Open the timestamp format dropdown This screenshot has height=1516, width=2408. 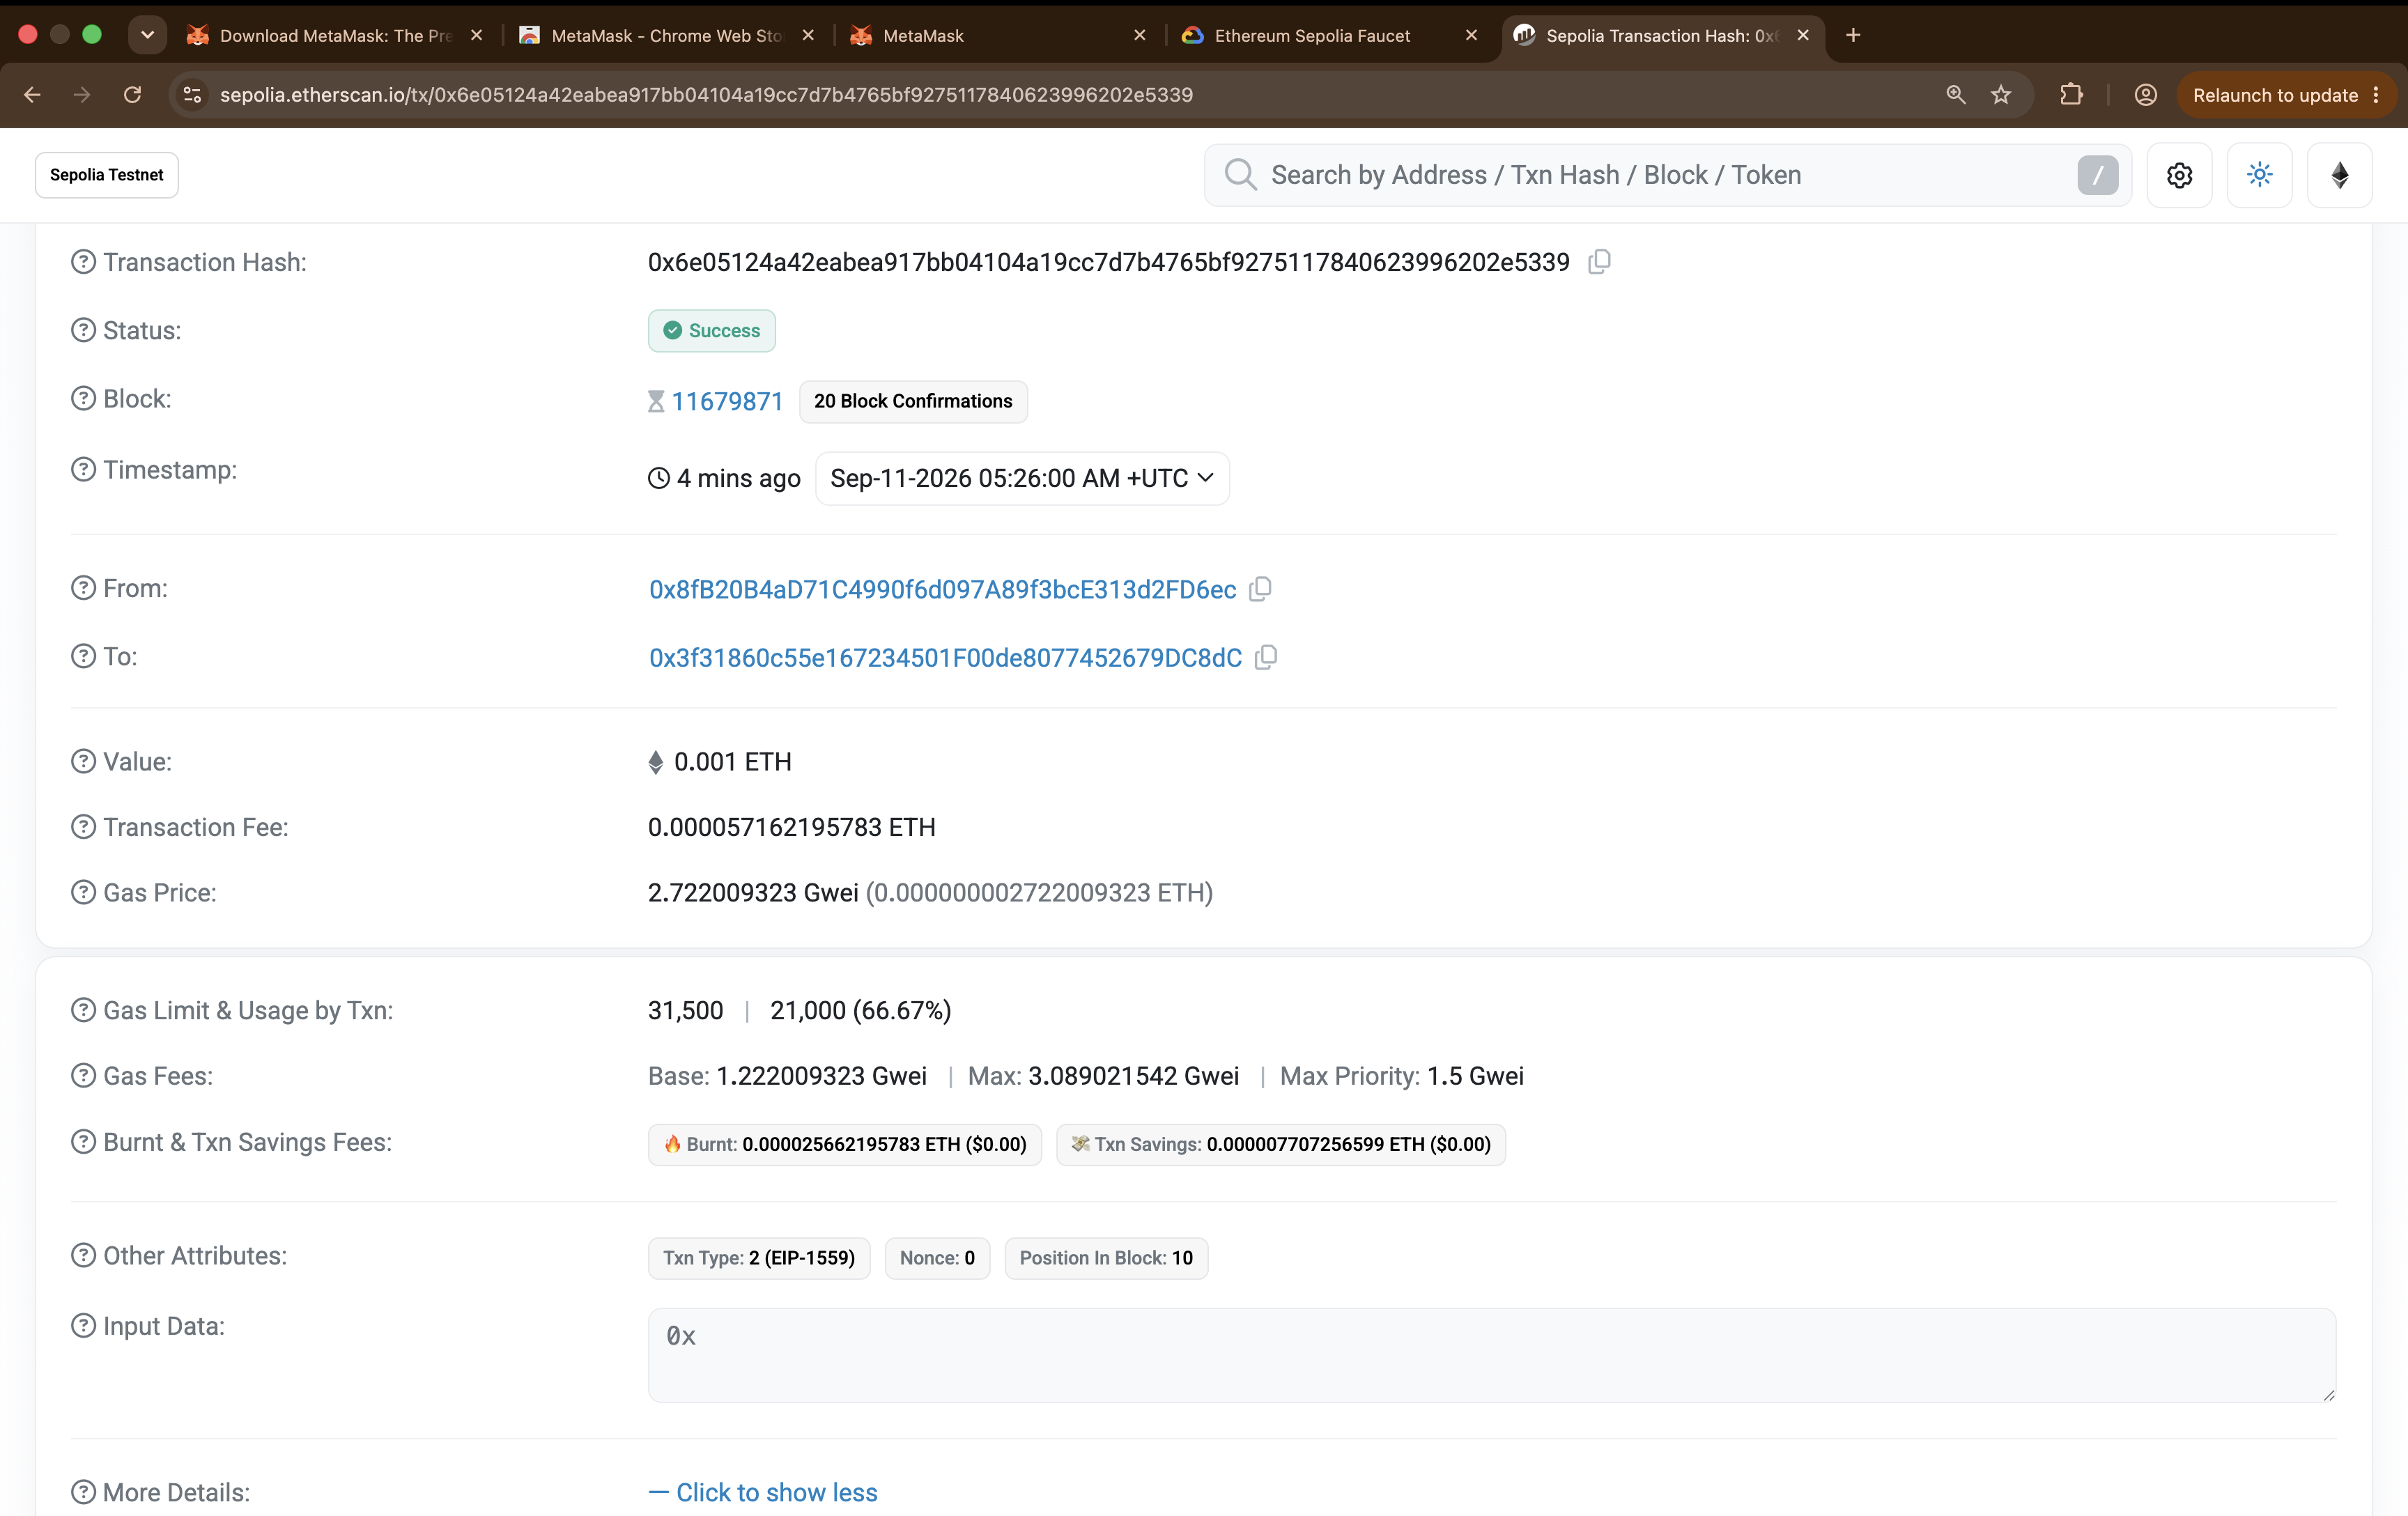pos(1022,478)
